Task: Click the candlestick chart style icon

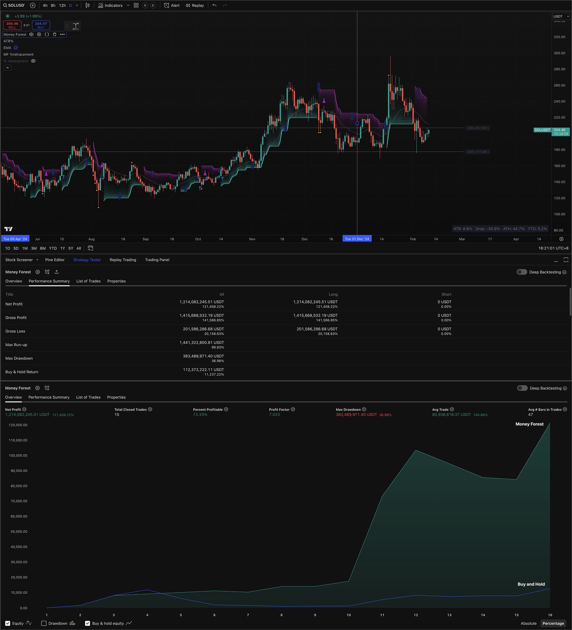Action: 87,5
